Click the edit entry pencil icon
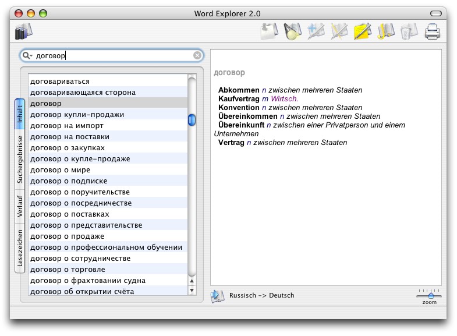This screenshot has width=457, height=336. 339,31
